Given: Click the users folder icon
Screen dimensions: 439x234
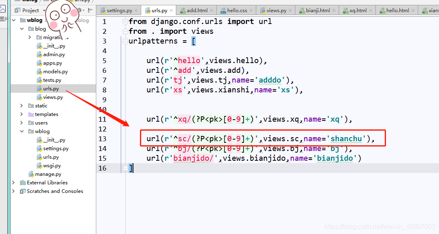Looking at the screenshot, I should (x=31, y=122).
